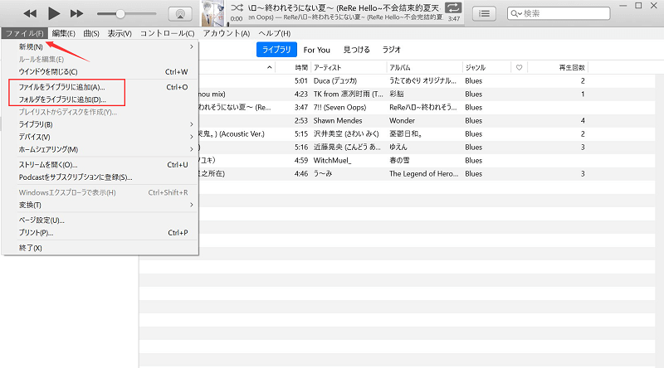
Task: Expand the デバイス(V) submenu
Action: pyautogui.click(x=100, y=137)
